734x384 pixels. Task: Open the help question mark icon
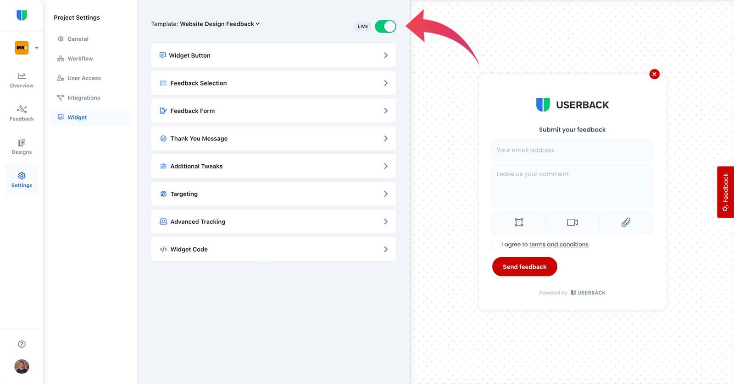pos(22,344)
